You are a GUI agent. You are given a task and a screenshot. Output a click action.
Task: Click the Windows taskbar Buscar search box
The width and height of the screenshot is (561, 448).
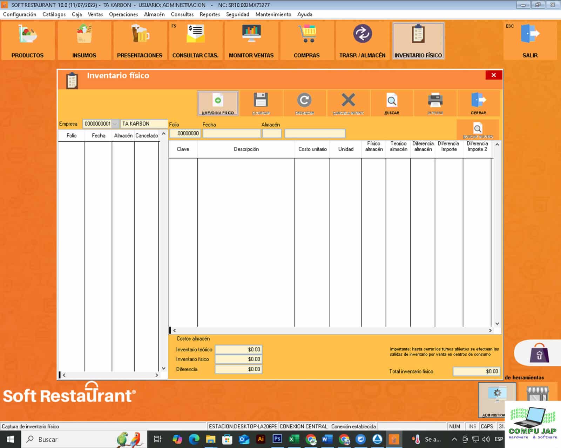84,439
